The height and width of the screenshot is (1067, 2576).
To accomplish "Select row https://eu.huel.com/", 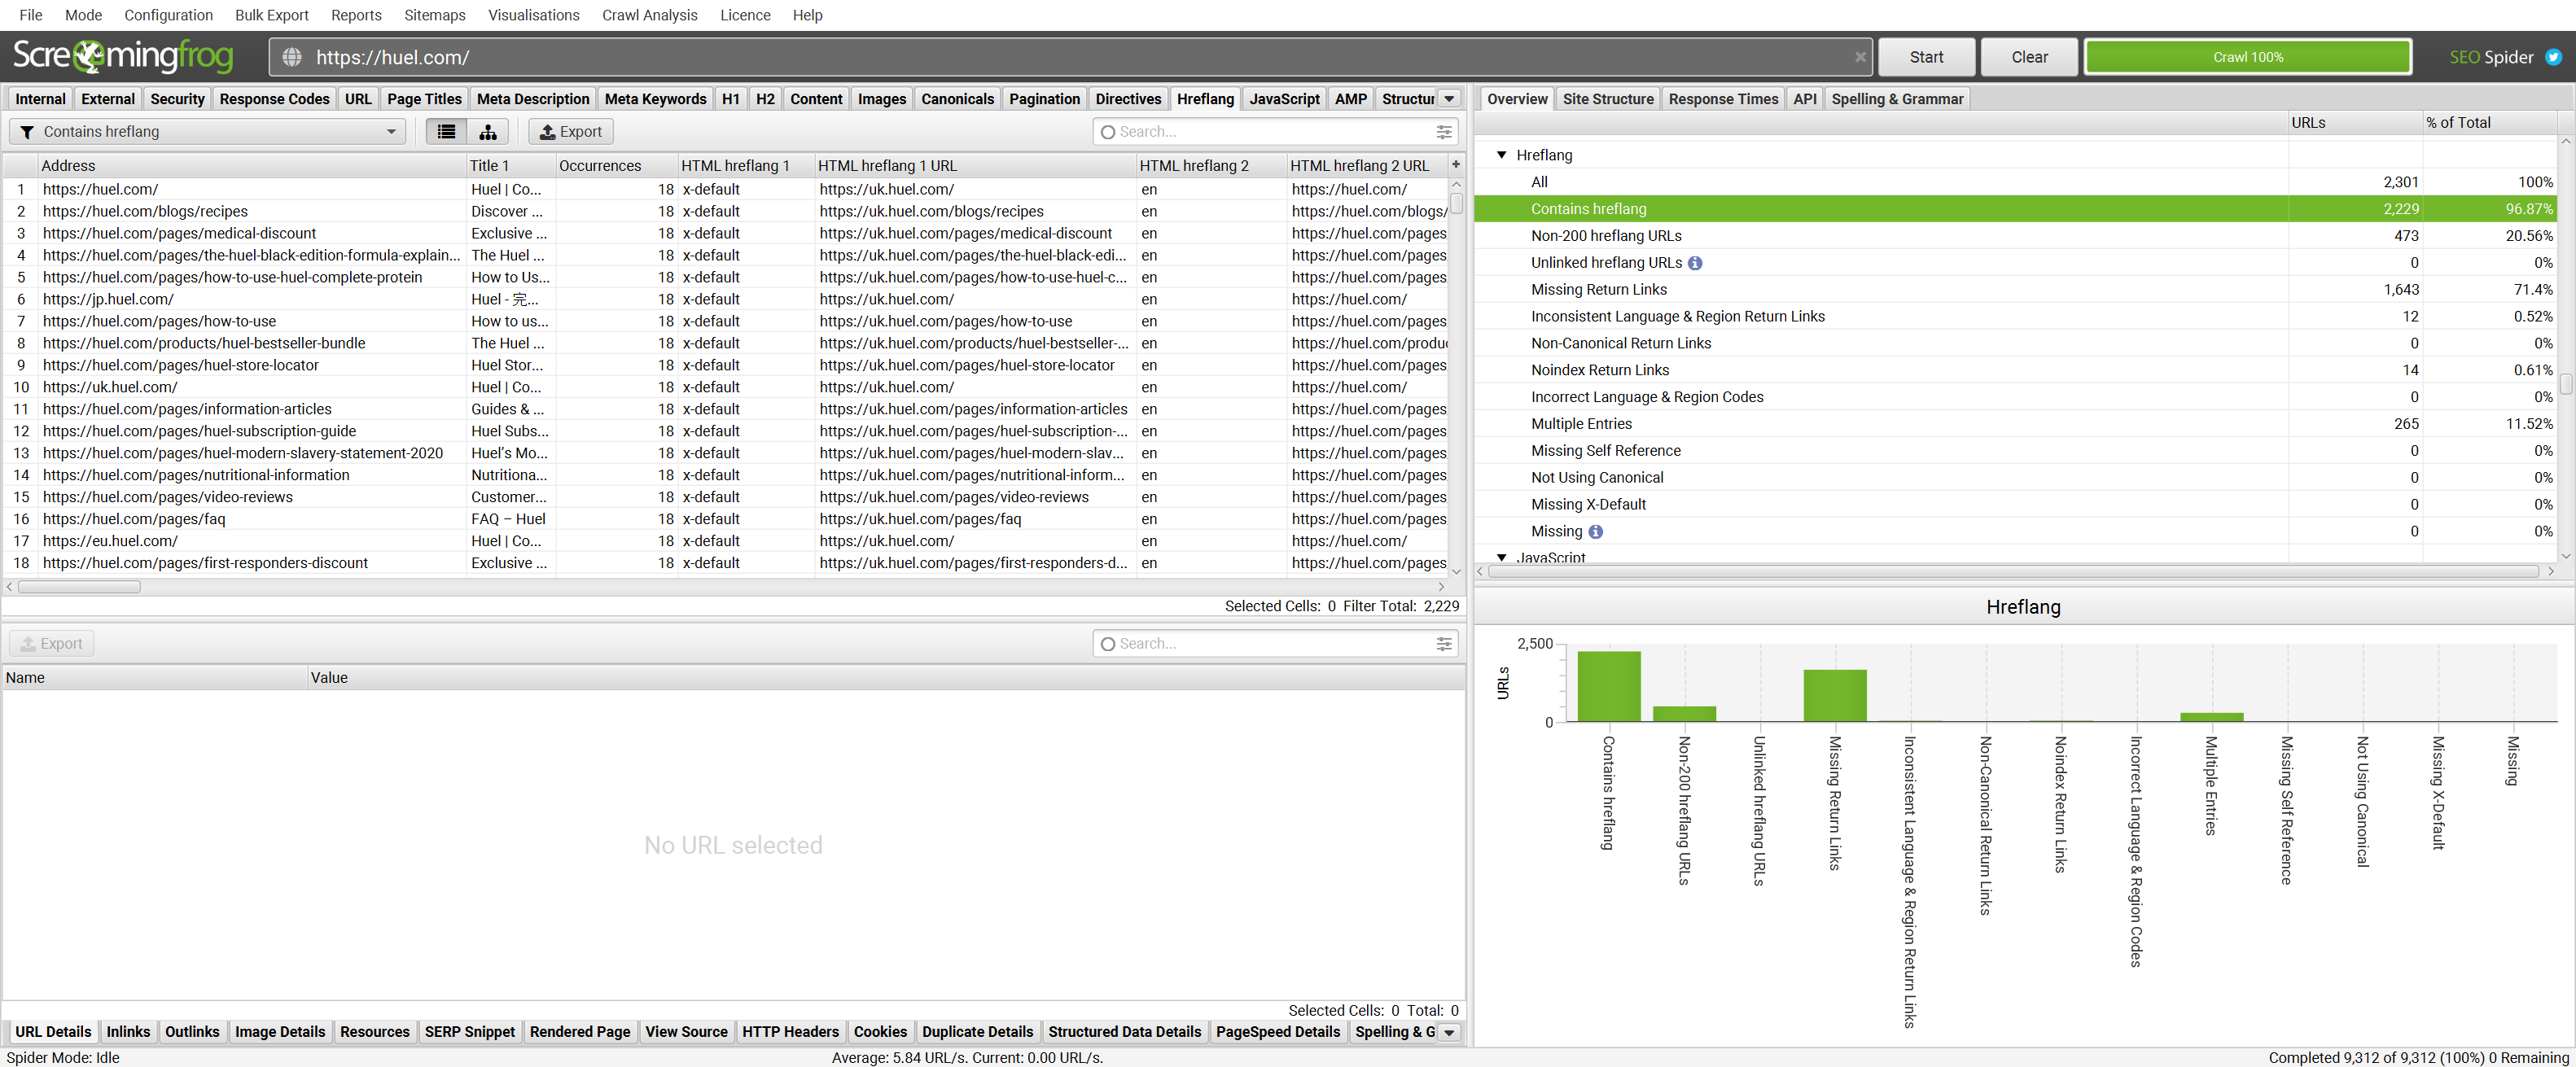I will point(726,541).
